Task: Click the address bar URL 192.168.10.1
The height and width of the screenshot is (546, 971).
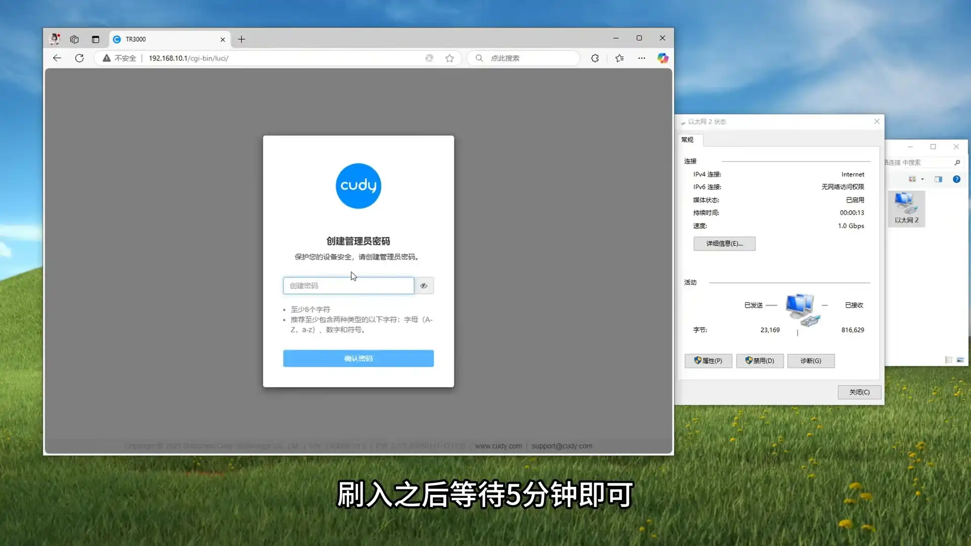Action: tap(188, 58)
